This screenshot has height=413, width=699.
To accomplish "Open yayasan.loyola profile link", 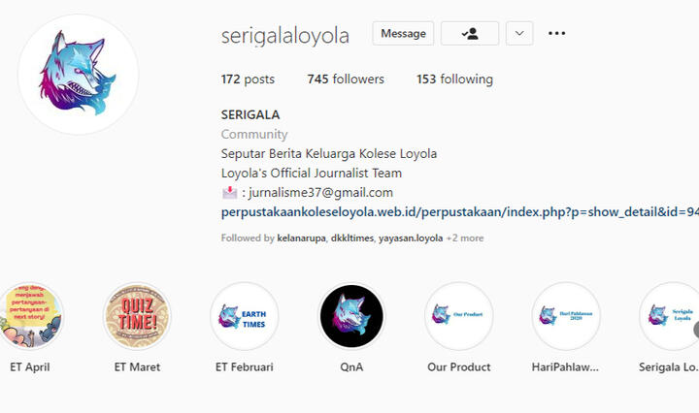I will click(411, 238).
